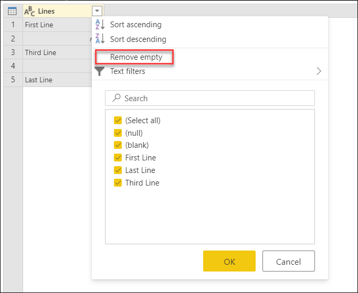Screen dimensions: 358x293
Task: Click the table icon in the grid corner
Action: coord(12,11)
